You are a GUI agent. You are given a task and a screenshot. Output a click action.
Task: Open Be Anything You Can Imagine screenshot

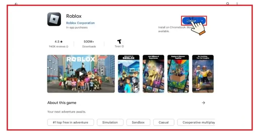[203, 74]
